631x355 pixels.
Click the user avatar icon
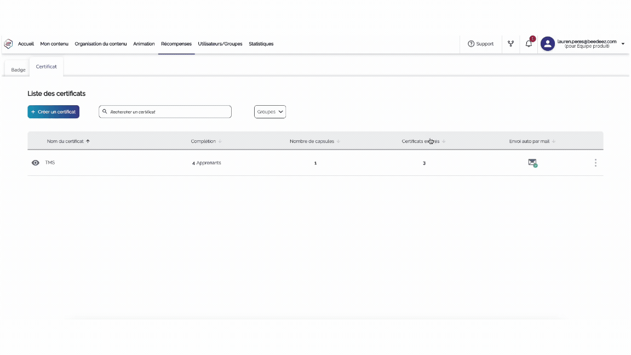[x=547, y=44]
